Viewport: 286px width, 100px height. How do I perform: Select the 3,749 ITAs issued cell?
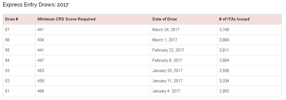[x=249, y=29]
